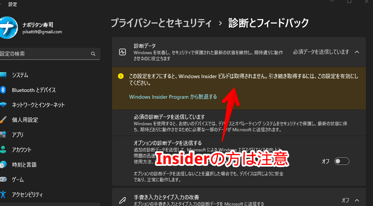This screenshot has height=206, width=373.
Task: Select ネットワークとインターネット in sidebar
Action: 38,105
